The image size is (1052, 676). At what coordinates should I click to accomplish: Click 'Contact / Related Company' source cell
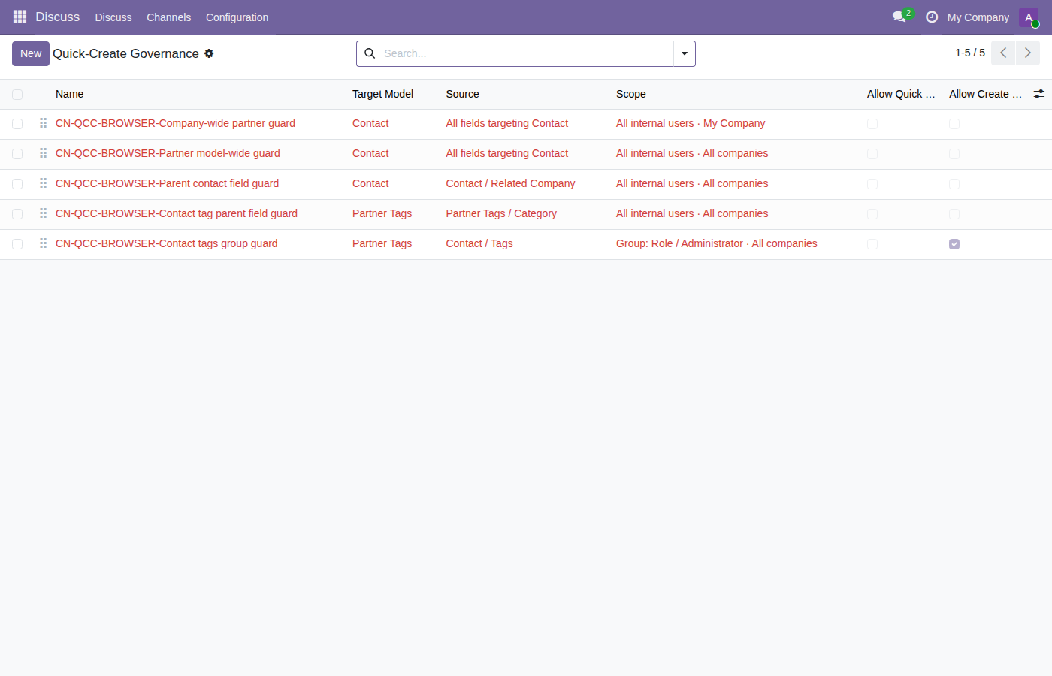[x=511, y=183]
